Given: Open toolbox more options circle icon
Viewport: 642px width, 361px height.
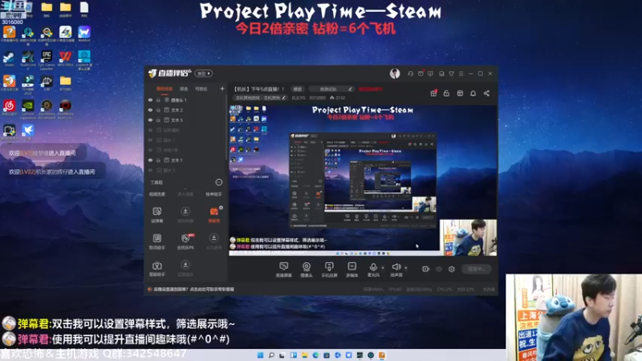Looking at the screenshot, I should 218,182.
